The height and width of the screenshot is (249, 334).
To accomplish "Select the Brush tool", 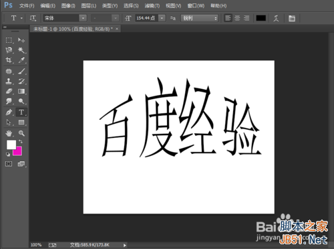I will click(x=21, y=72).
